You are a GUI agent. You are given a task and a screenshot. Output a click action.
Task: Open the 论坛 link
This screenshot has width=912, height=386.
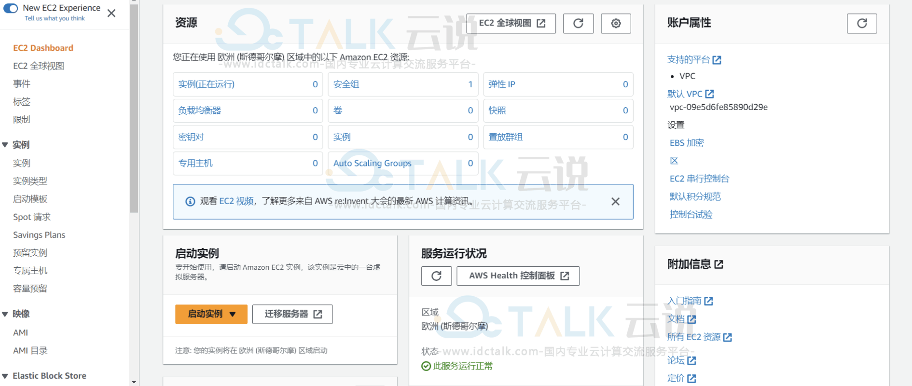pos(681,360)
